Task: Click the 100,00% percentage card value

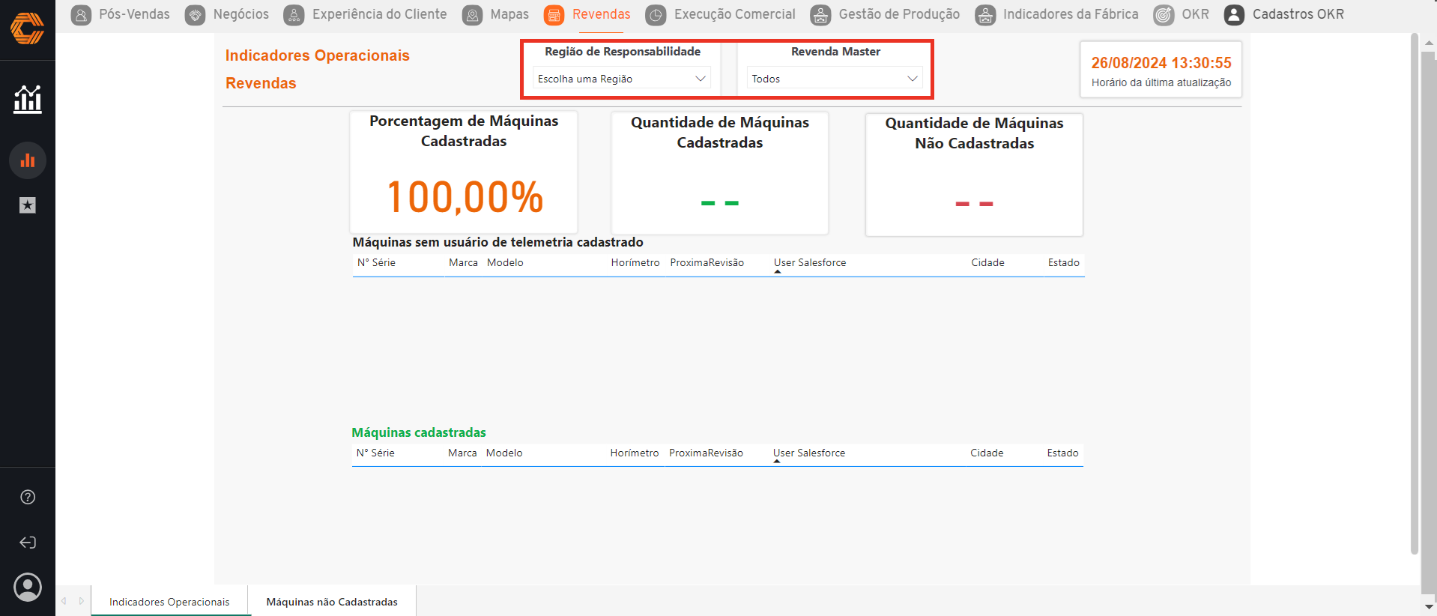Action: [465, 197]
